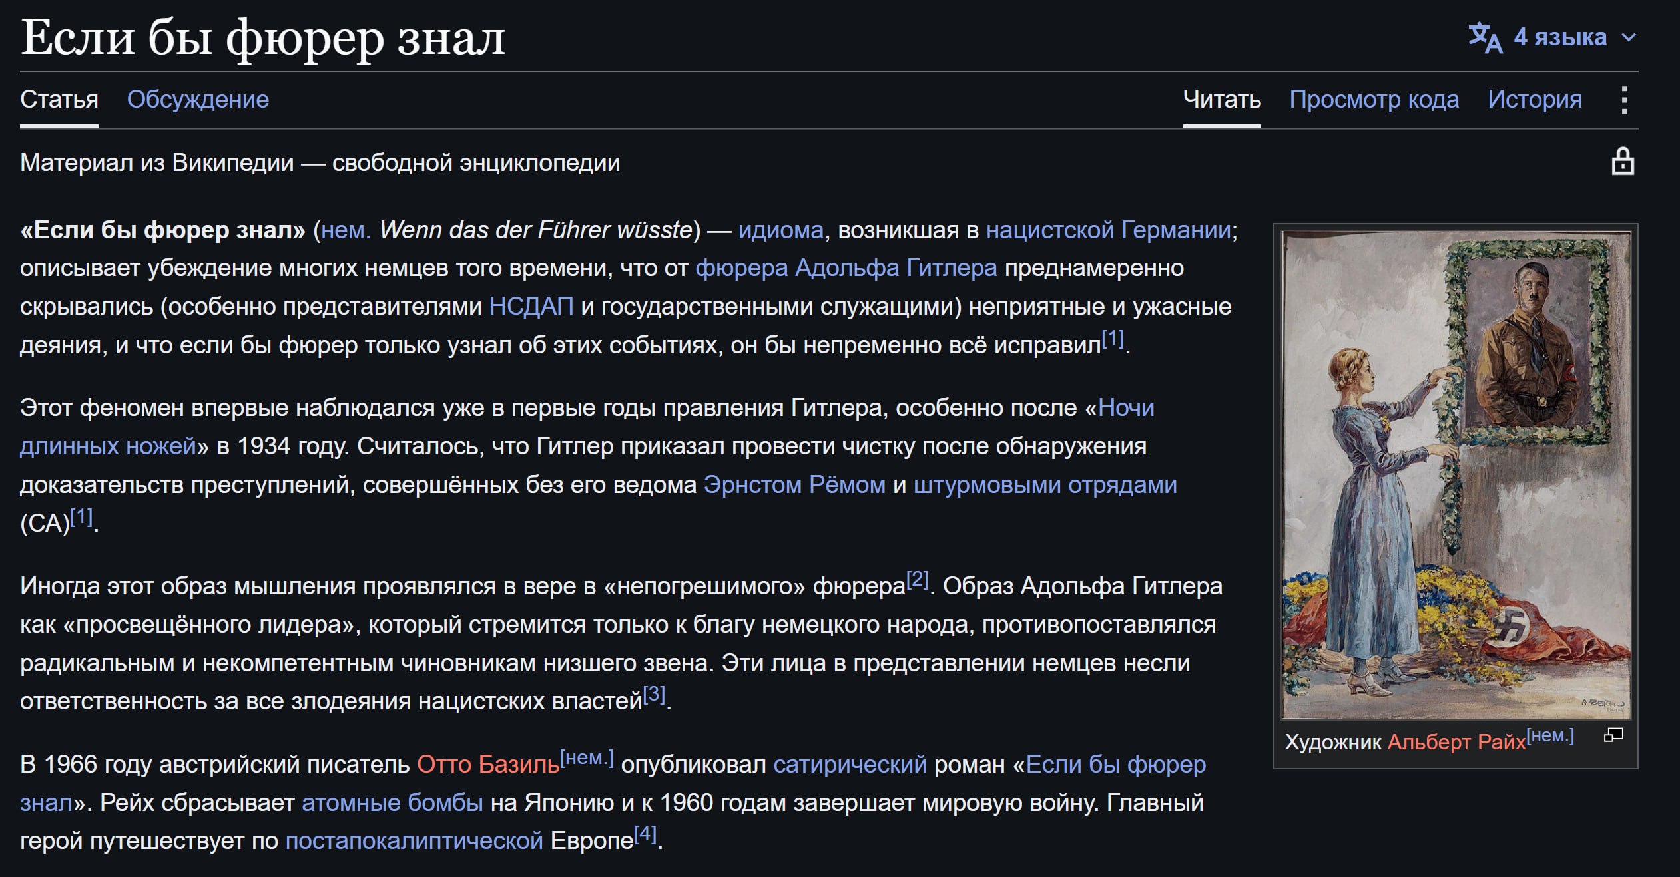Viewport: 1680px width, 877px height.
Task: Open Просмотр кода view
Action: click(1374, 99)
